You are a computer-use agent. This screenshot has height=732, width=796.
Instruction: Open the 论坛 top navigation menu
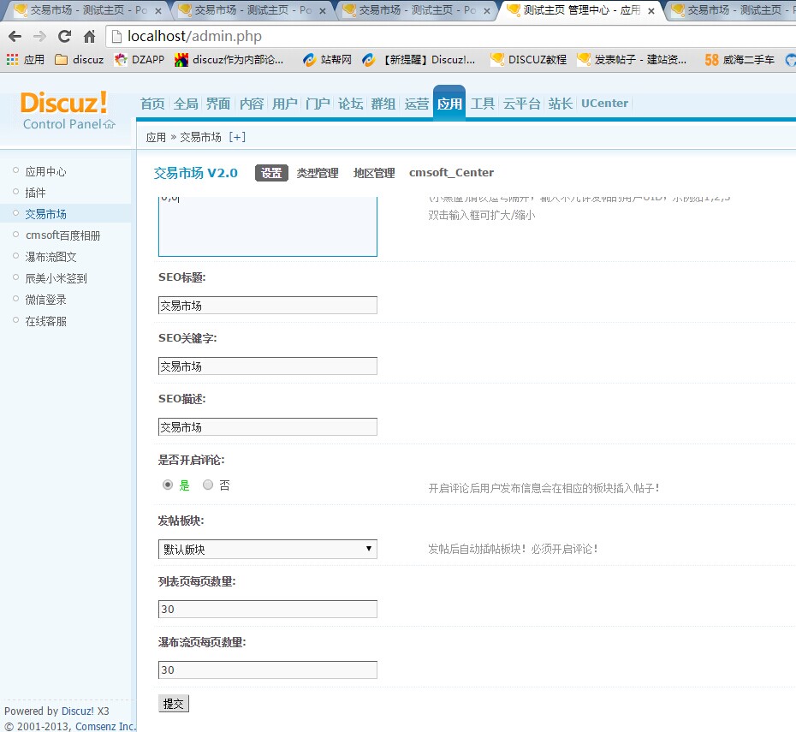(350, 104)
